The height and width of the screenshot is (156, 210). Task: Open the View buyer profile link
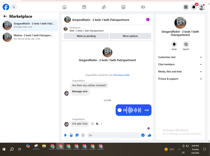[121, 75]
